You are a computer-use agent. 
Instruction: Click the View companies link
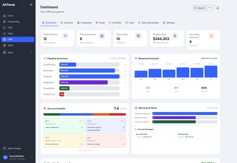[87, 43]
